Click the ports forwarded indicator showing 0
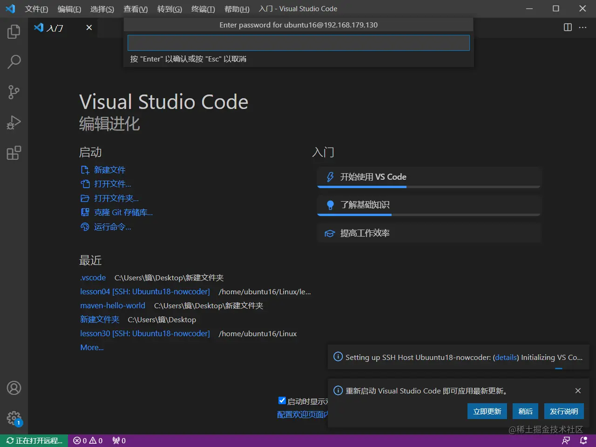This screenshot has width=596, height=447. (119, 440)
